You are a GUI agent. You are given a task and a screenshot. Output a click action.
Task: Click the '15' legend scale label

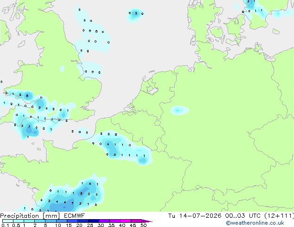pyautogui.click(x=69, y=225)
